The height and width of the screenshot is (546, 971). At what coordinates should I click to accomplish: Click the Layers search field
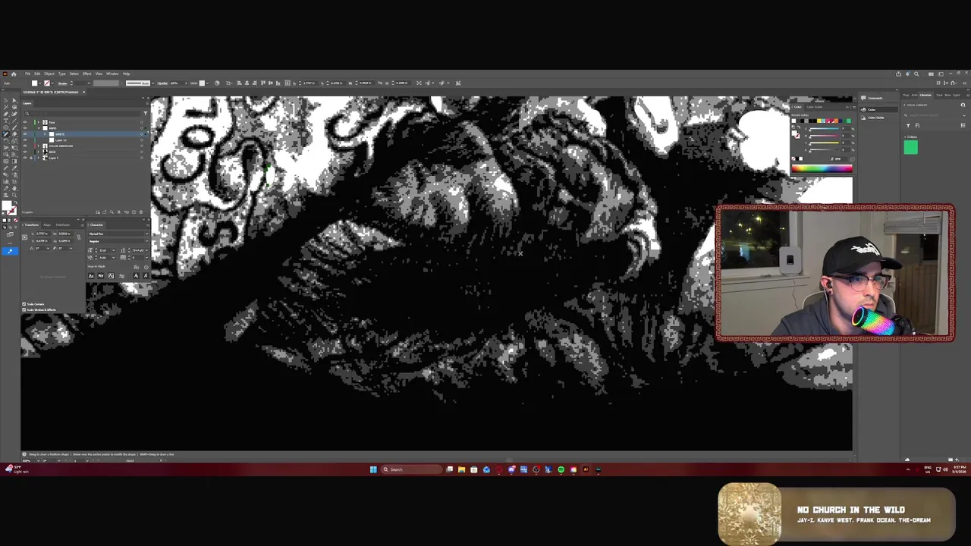click(x=82, y=113)
